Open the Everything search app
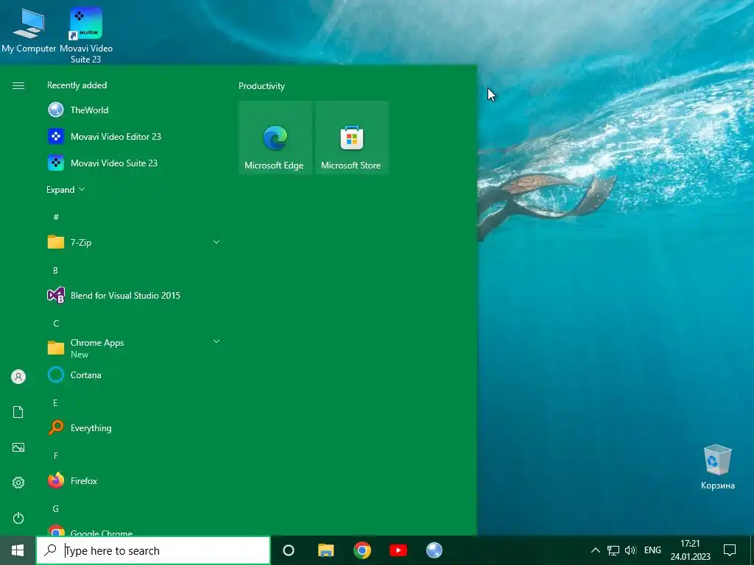754x565 pixels. coord(134,427)
